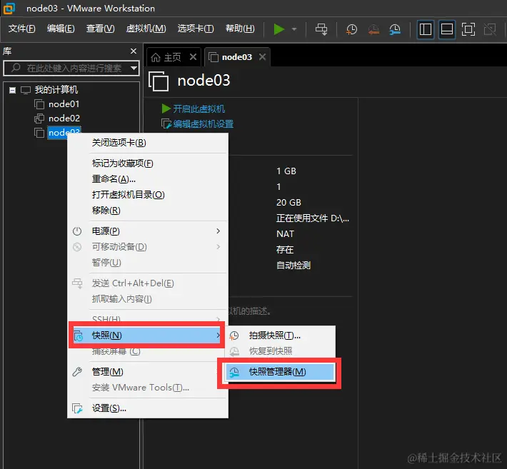Click the 存在 device value
The width and height of the screenshot is (507, 469).
(x=285, y=250)
